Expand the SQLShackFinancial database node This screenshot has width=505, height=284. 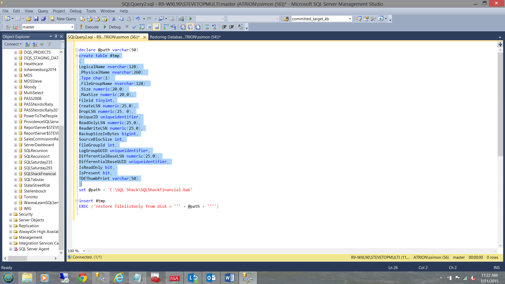point(16,174)
